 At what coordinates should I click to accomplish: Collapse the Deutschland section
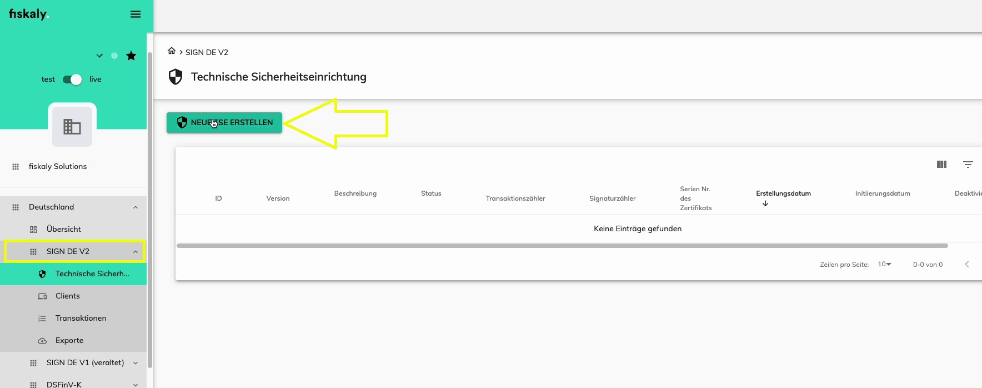135,207
